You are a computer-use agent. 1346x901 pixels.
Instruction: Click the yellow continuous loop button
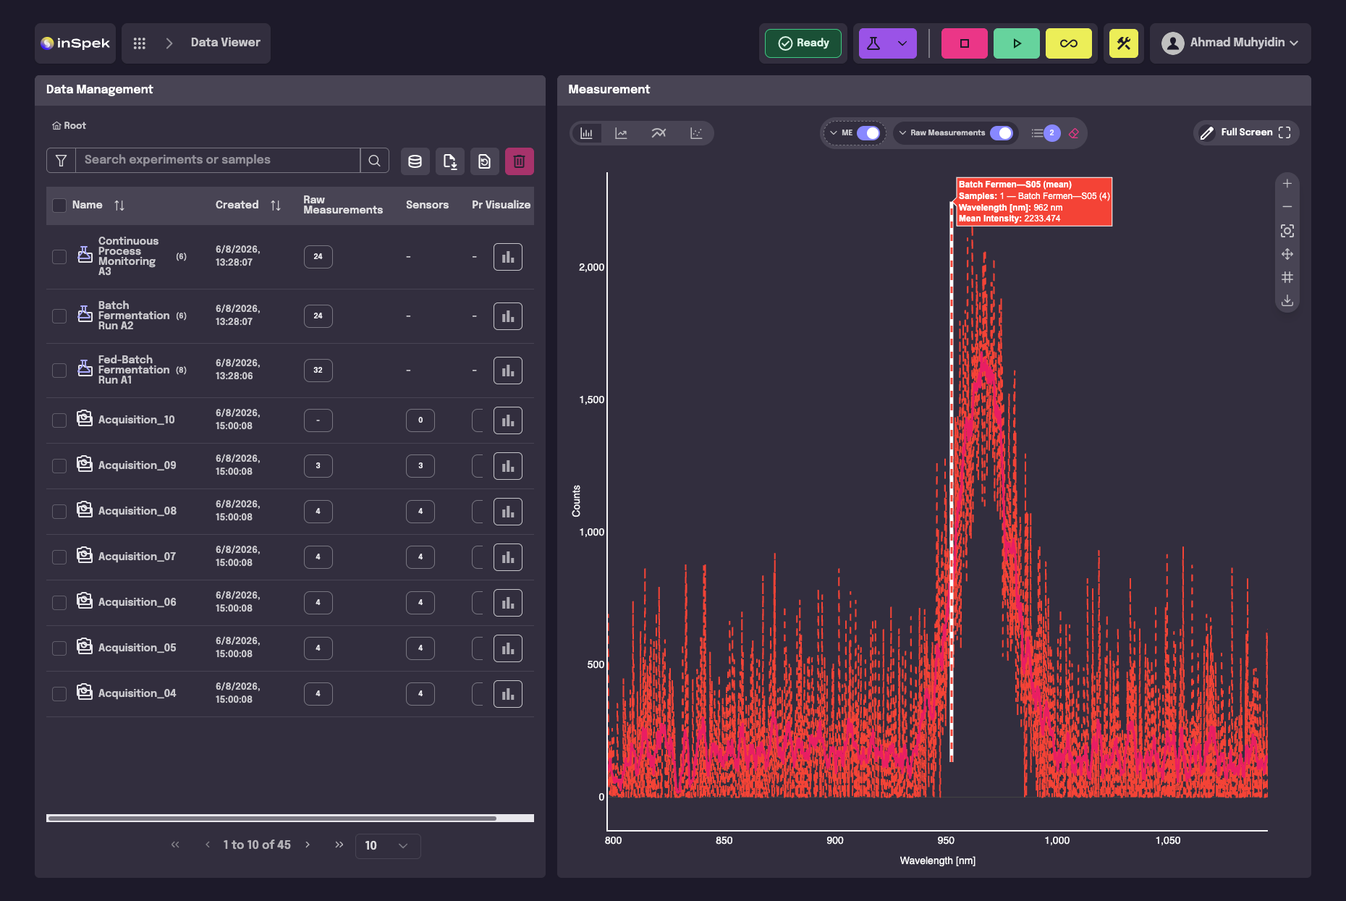pyautogui.click(x=1068, y=43)
